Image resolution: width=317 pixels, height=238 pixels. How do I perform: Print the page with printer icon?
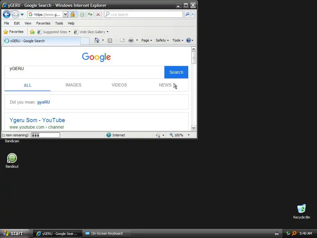(131, 40)
